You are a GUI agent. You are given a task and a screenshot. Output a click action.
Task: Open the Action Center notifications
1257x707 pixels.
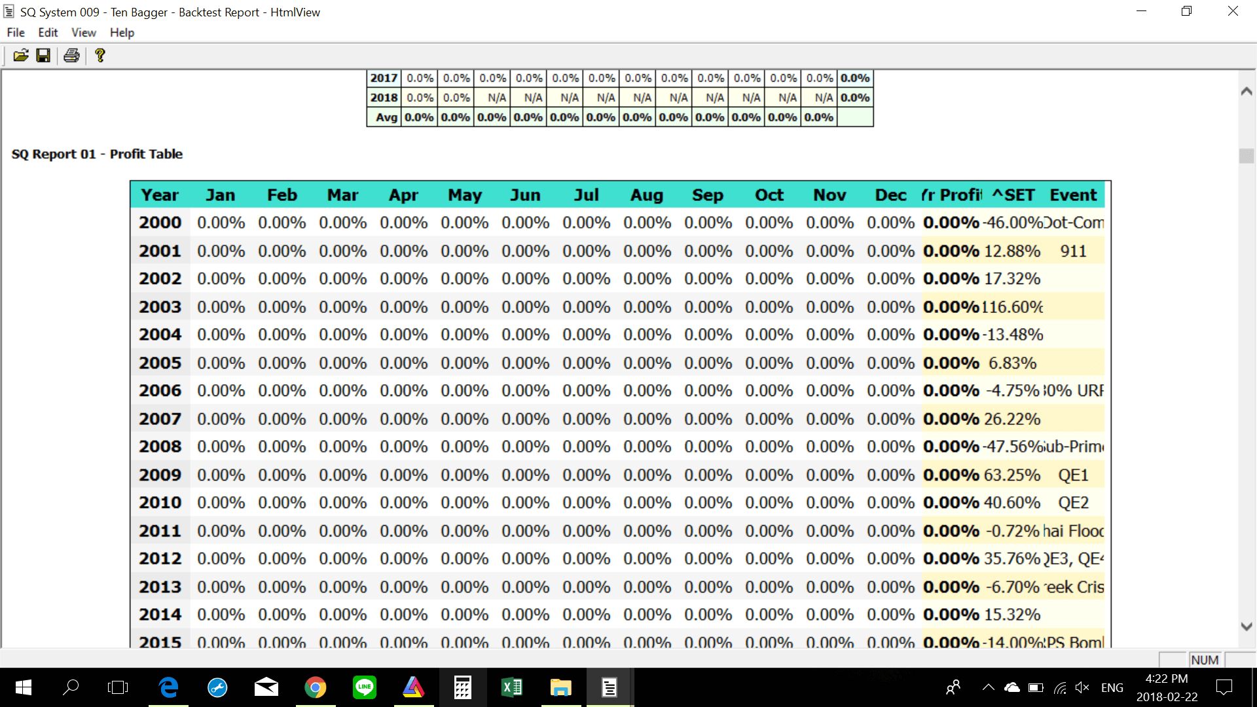tap(1224, 687)
